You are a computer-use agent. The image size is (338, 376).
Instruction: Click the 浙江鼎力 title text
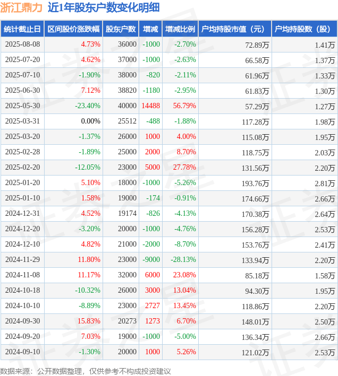click(x=21, y=7)
